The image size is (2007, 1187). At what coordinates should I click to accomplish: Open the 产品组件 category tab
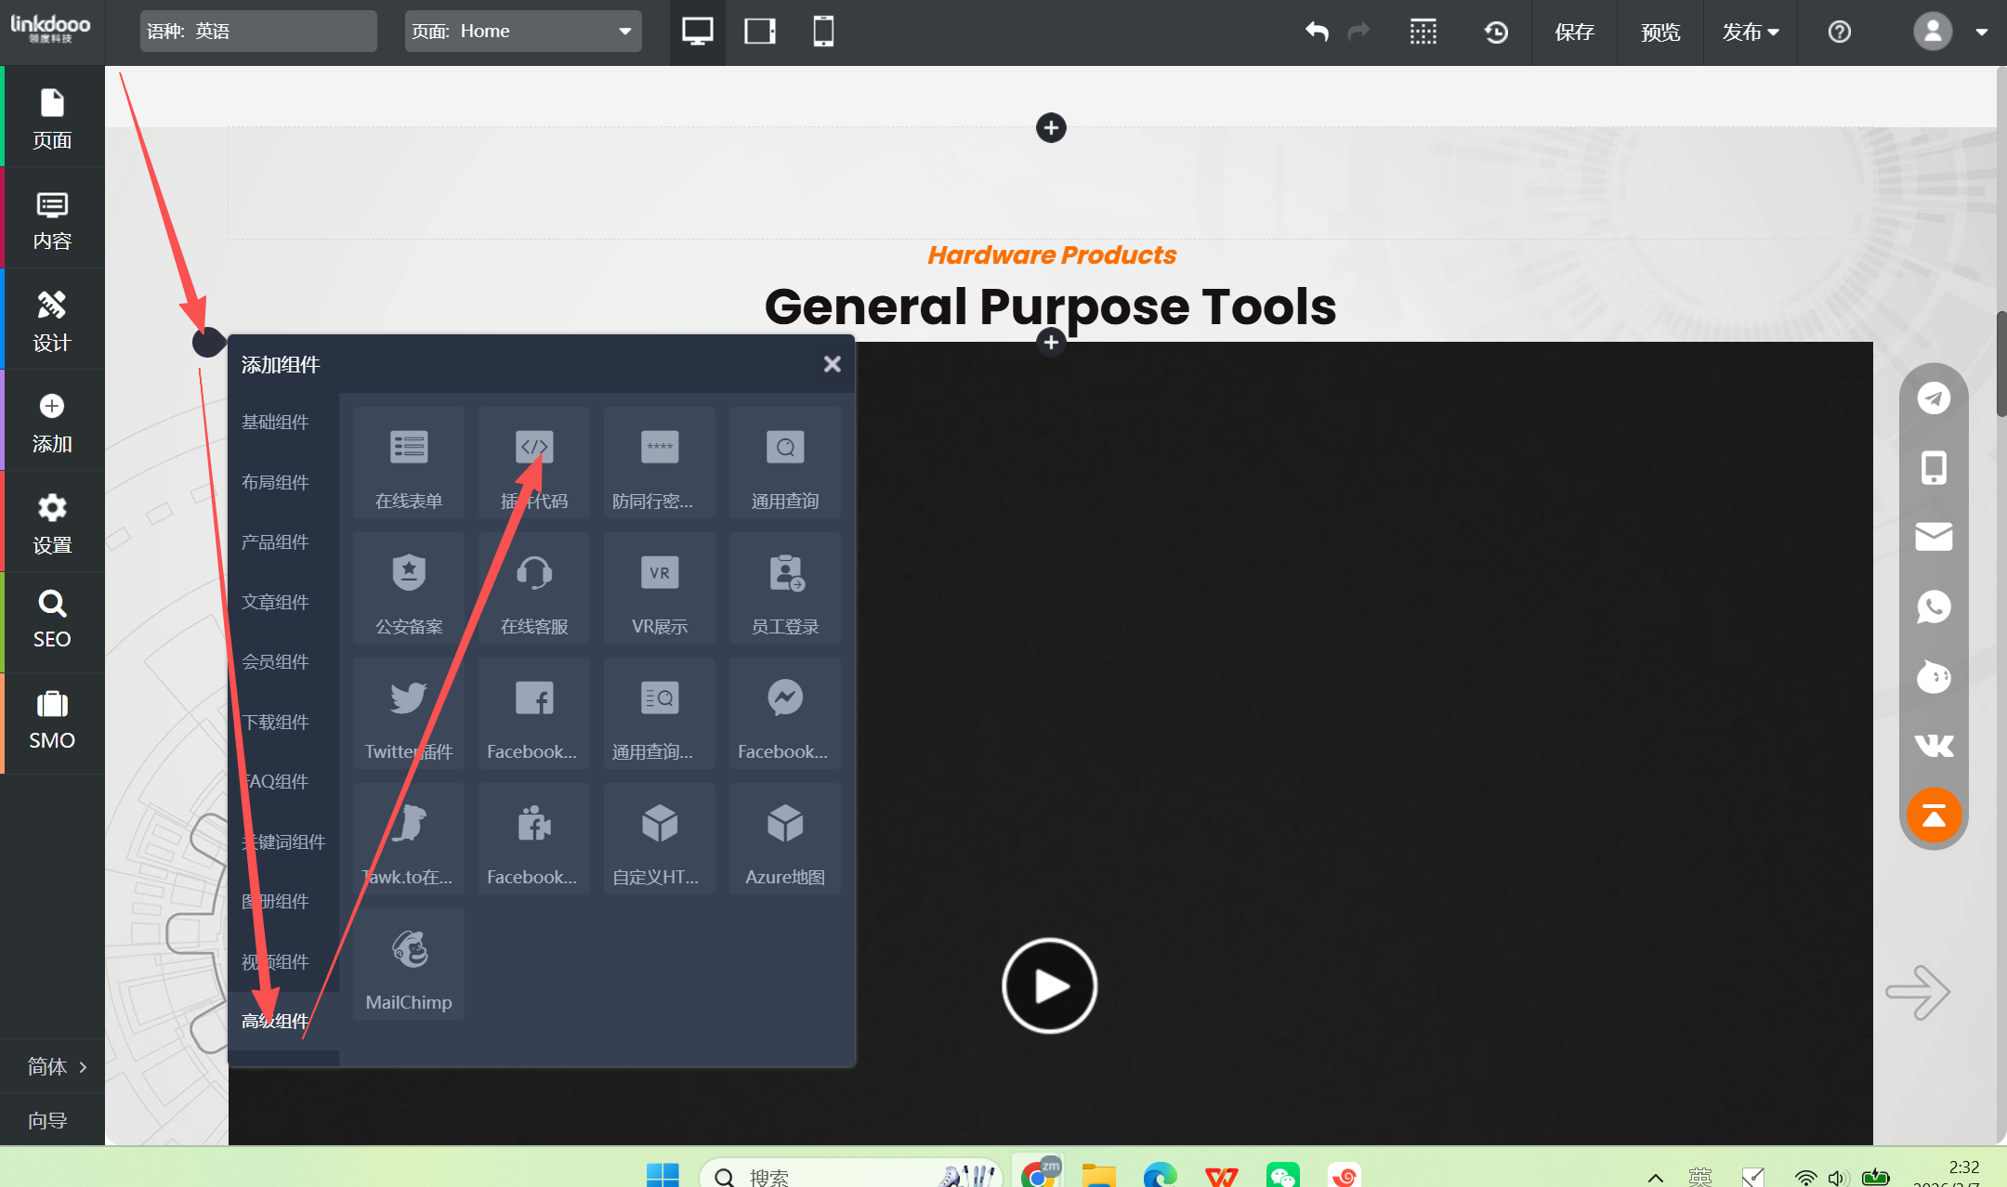pos(275,541)
